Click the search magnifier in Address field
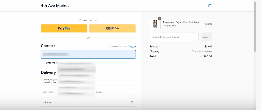This screenshot has width=261, height=110. point(132,103)
